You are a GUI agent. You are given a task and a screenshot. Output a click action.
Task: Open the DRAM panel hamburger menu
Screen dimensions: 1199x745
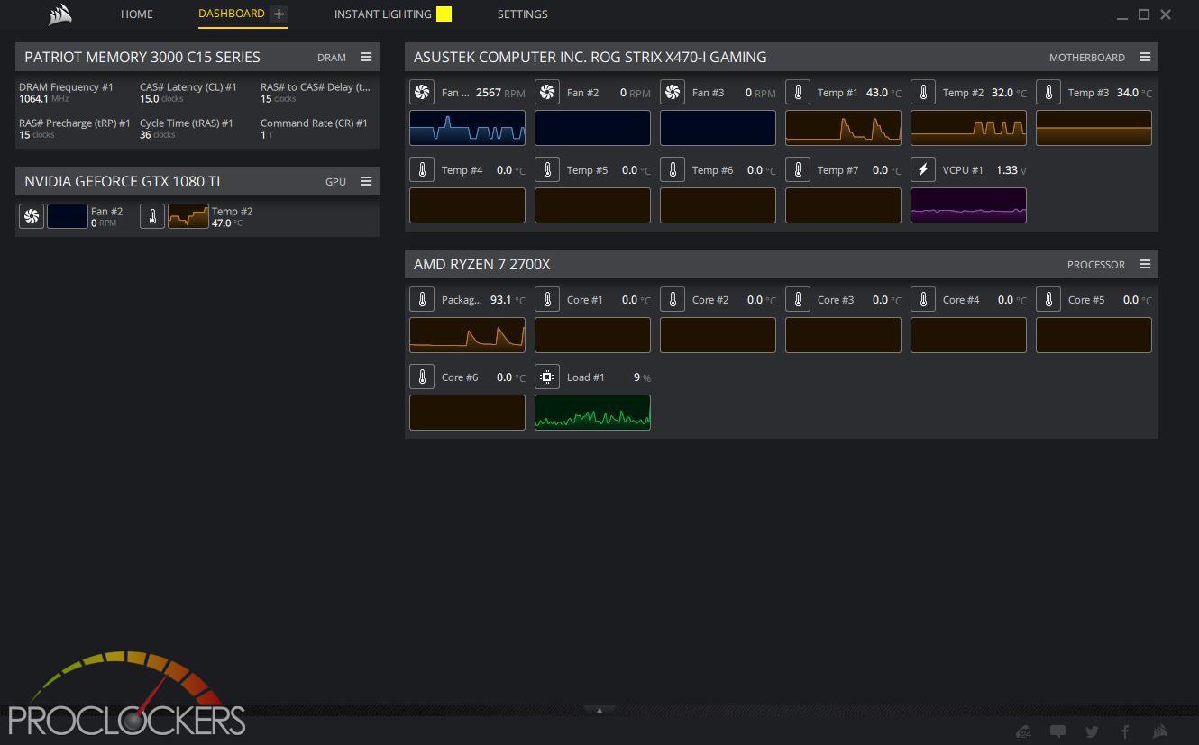[366, 57]
